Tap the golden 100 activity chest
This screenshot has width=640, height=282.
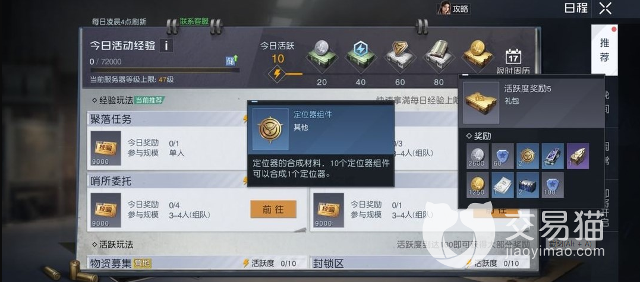(x=478, y=55)
